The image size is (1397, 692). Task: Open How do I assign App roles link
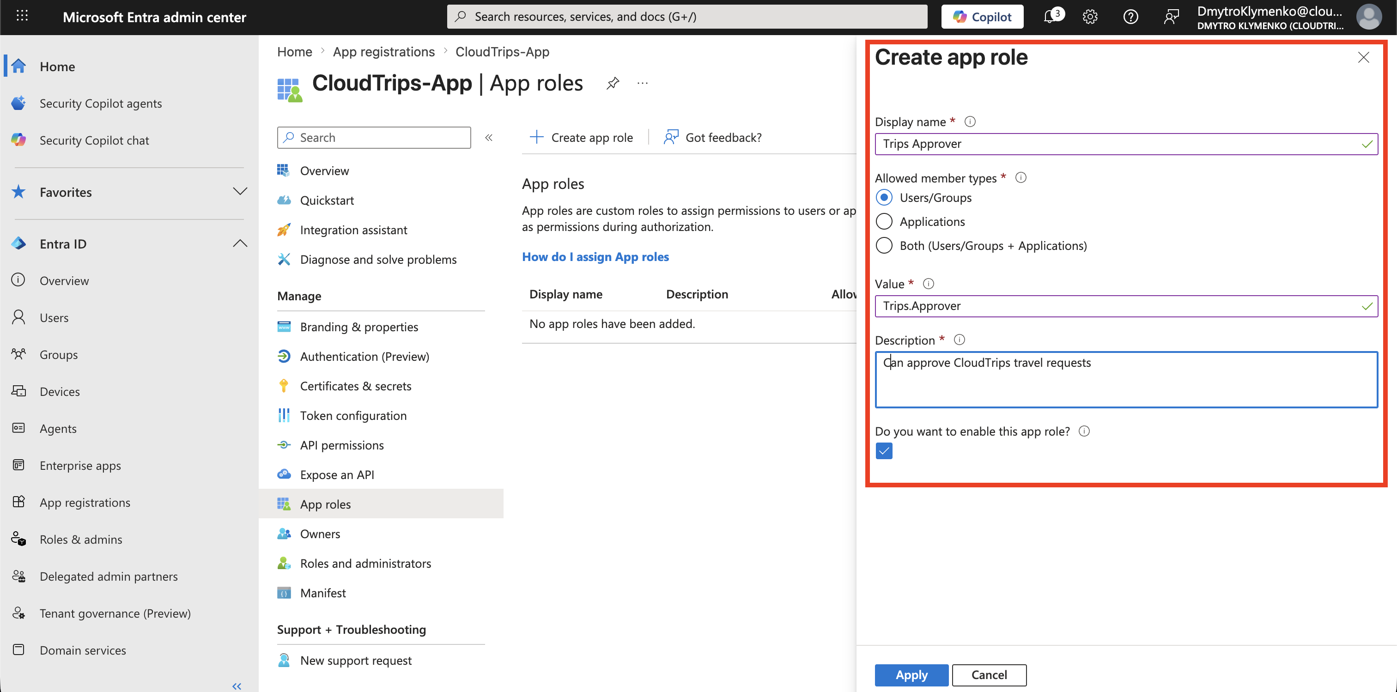click(x=595, y=256)
